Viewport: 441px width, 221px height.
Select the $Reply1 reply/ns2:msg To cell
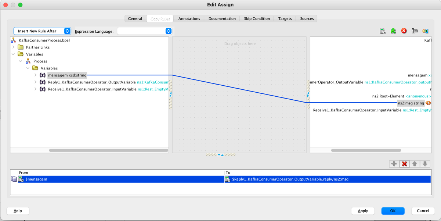pos(328,179)
